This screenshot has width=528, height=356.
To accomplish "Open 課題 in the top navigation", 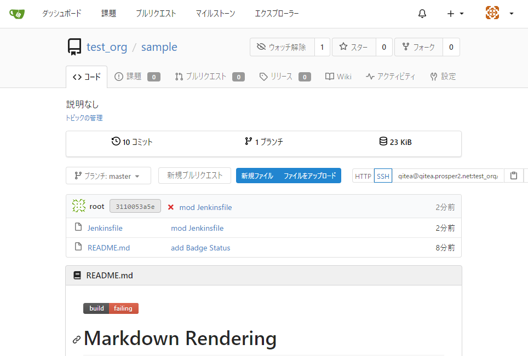I will (x=109, y=14).
